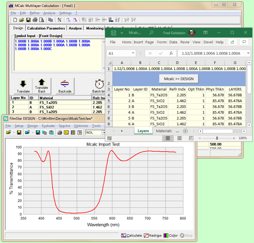254x243 pixels.
Task: Click Copy icon in MCalc toolbar
Action: (51, 20)
